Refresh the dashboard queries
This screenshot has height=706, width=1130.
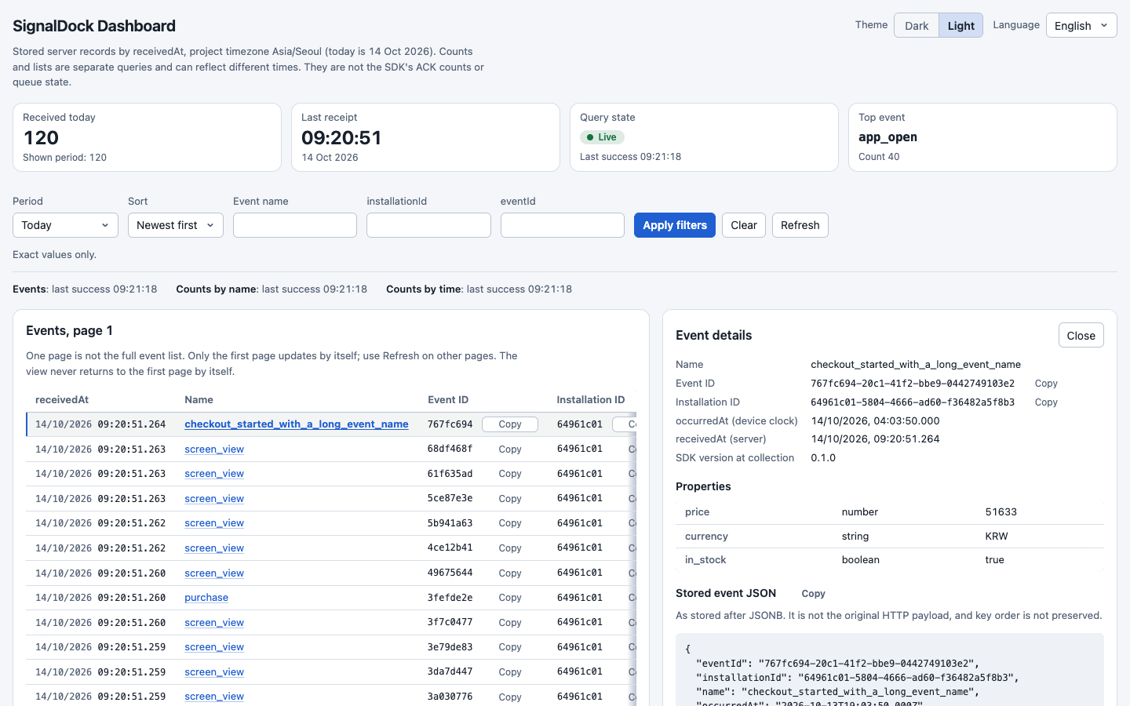click(x=800, y=225)
